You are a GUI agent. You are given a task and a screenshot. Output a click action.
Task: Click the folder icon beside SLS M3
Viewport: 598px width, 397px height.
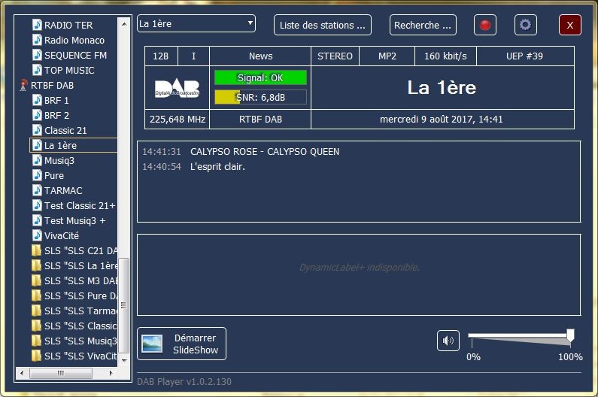36,280
